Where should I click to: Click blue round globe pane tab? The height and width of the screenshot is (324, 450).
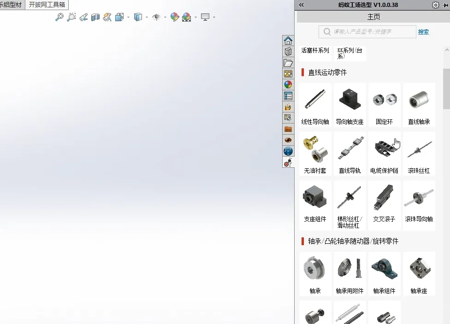pos(288,151)
